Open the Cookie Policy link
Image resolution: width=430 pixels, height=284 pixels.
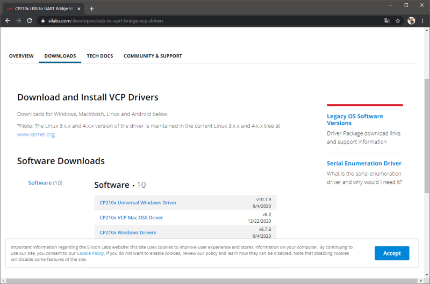[90, 253]
